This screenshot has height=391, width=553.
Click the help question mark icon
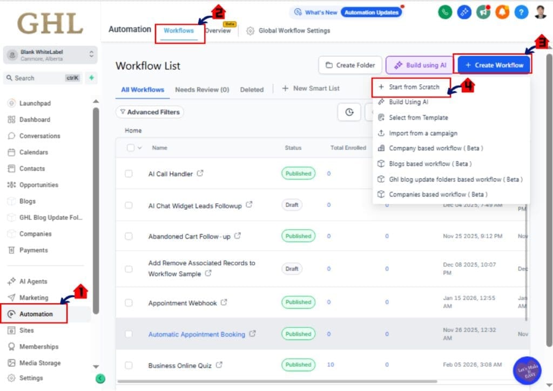(522, 12)
